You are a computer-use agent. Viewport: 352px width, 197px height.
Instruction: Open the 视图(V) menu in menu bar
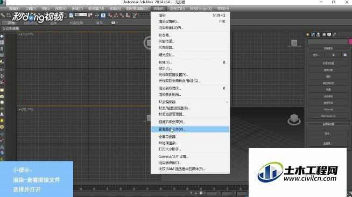pyautogui.click(x=61, y=9)
